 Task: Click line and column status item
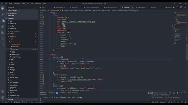point(154,102)
